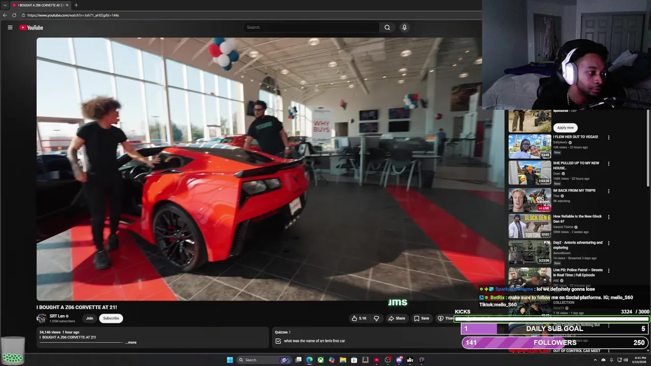Screen dimensions: 651x366
Task: Click the Garand Thumb channel name
Action: pyautogui.click(x=563, y=227)
